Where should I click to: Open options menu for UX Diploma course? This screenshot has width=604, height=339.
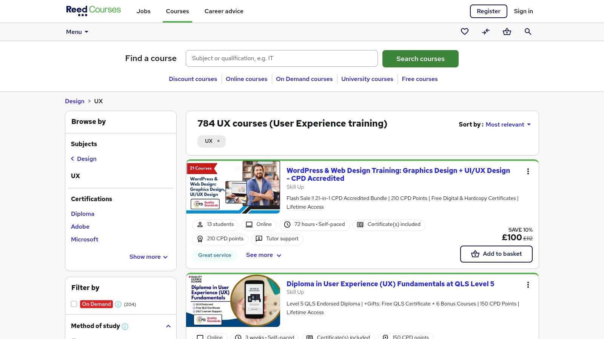click(528, 285)
